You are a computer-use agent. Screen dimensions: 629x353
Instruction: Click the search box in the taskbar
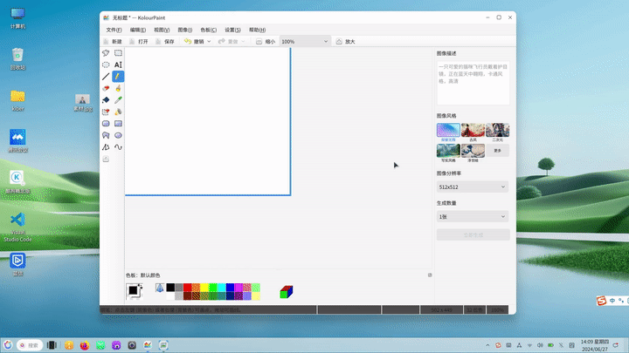30,345
